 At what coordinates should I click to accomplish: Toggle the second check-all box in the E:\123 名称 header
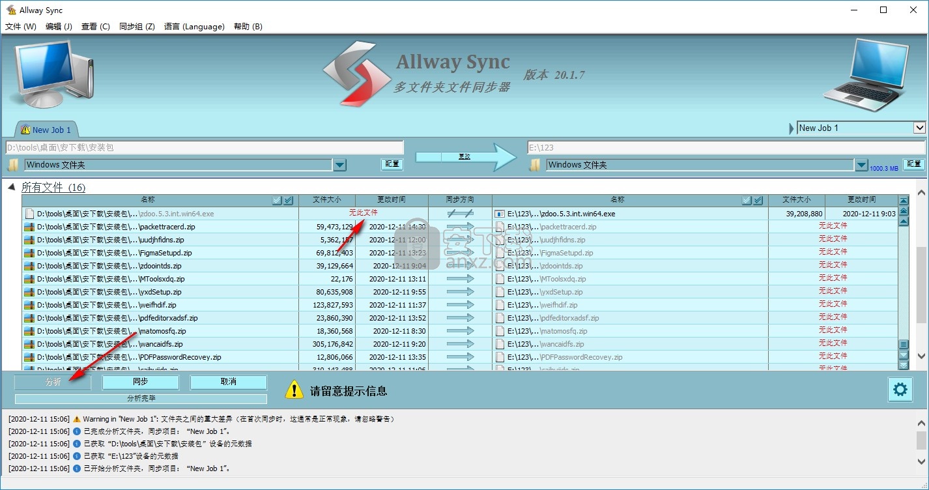click(x=758, y=200)
